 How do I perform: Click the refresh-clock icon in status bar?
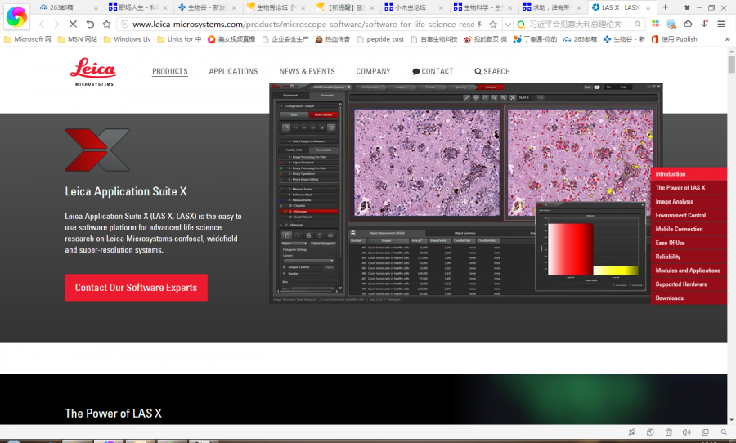[x=650, y=432]
